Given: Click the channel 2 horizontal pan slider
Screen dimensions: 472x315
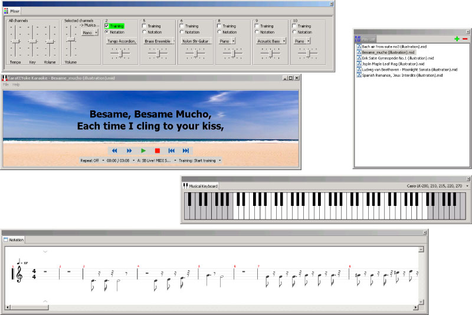Looking at the screenshot, I should click(120, 54).
